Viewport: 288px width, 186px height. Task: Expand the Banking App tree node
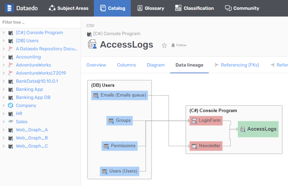pyautogui.click(x=3, y=89)
